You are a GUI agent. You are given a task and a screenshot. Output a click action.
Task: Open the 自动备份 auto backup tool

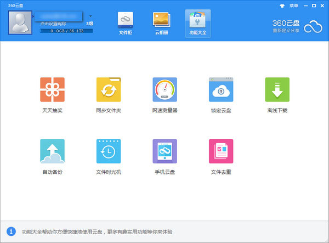(x=52, y=151)
